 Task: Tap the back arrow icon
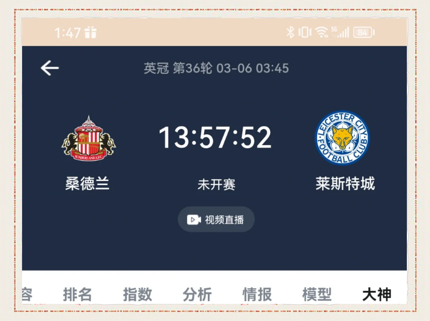point(50,68)
